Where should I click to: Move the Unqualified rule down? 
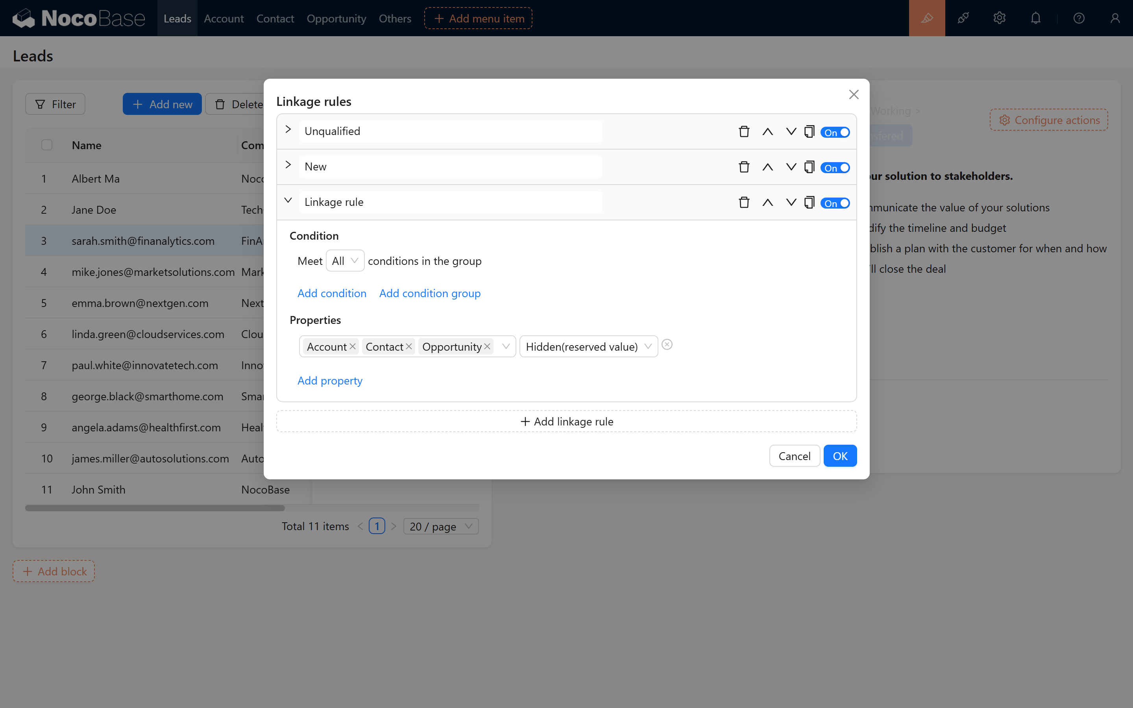791,131
